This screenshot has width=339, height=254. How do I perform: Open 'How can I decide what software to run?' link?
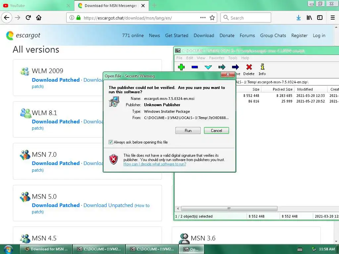(x=155, y=164)
